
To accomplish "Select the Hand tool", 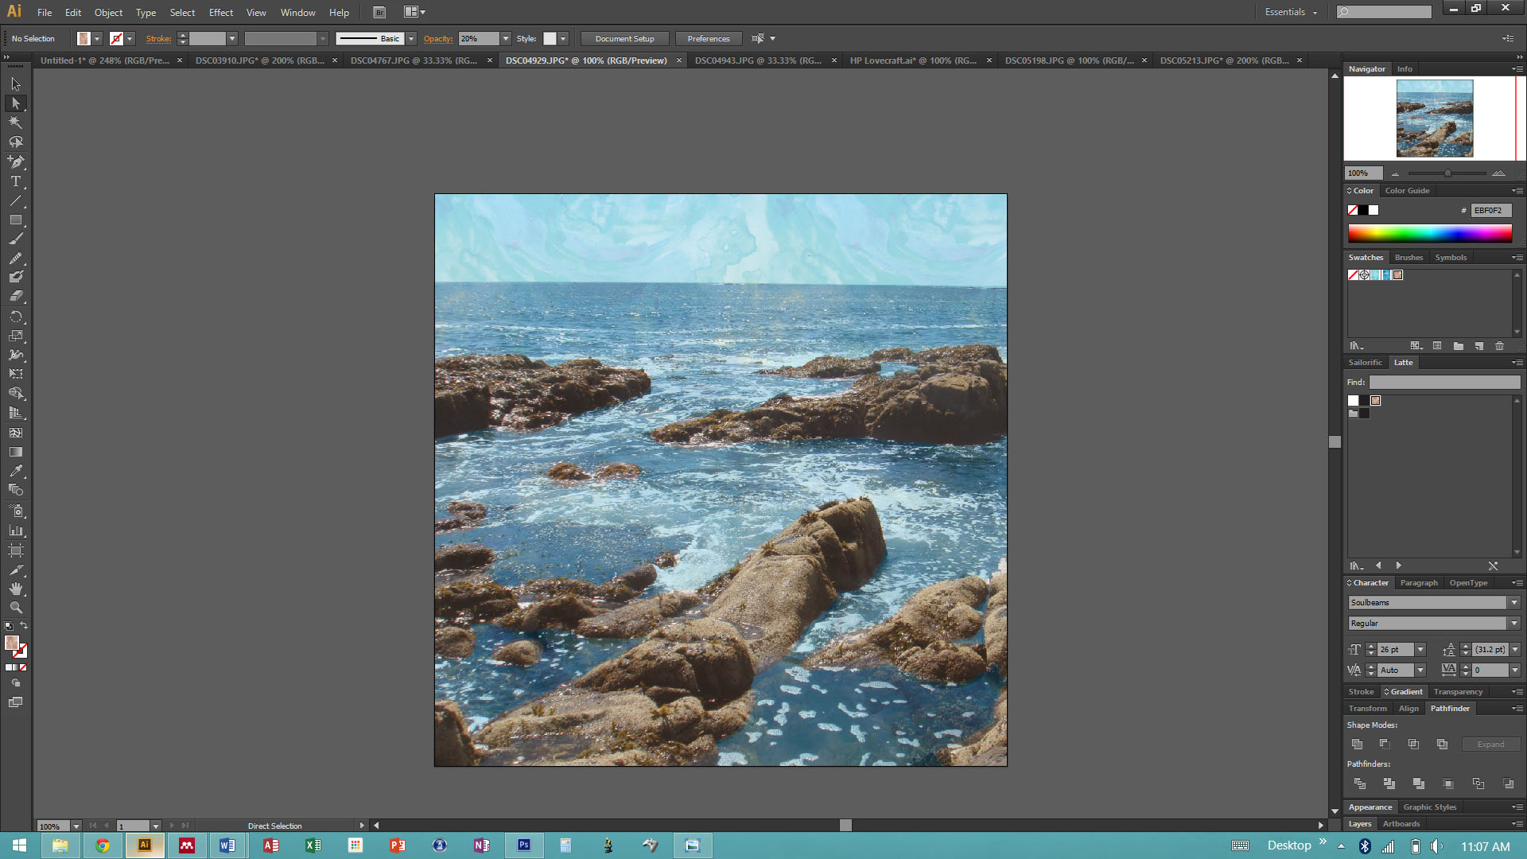I will 15,589.
